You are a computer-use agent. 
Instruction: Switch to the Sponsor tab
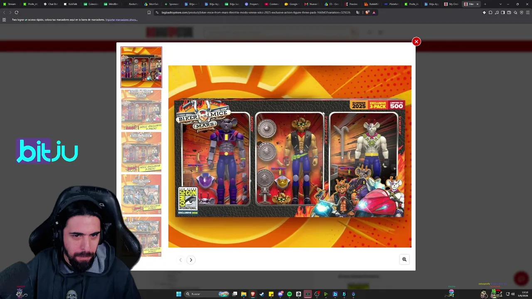172,4
